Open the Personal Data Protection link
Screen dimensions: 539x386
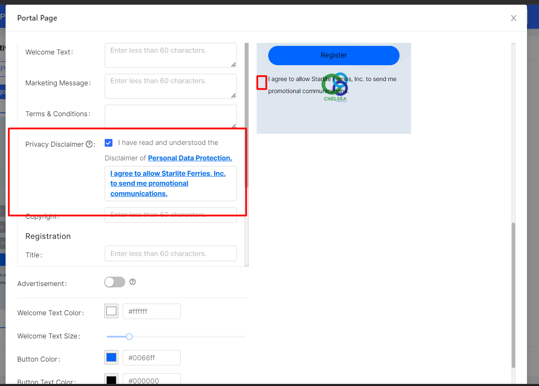[x=190, y=158]
